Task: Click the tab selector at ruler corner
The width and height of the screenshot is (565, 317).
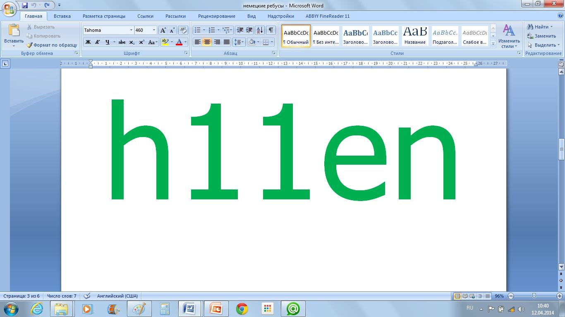Action: coord(5,64)
